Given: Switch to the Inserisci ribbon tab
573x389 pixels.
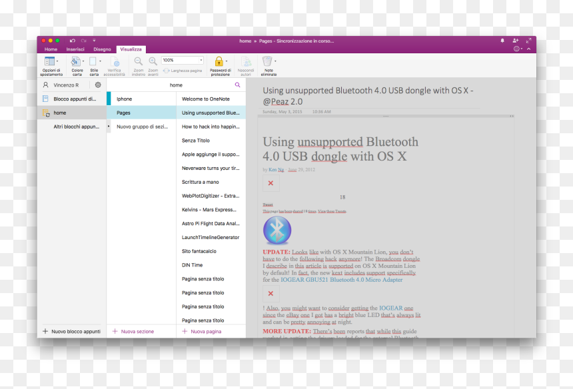Looking at the screenshot, I should click(x=75, y=49).
